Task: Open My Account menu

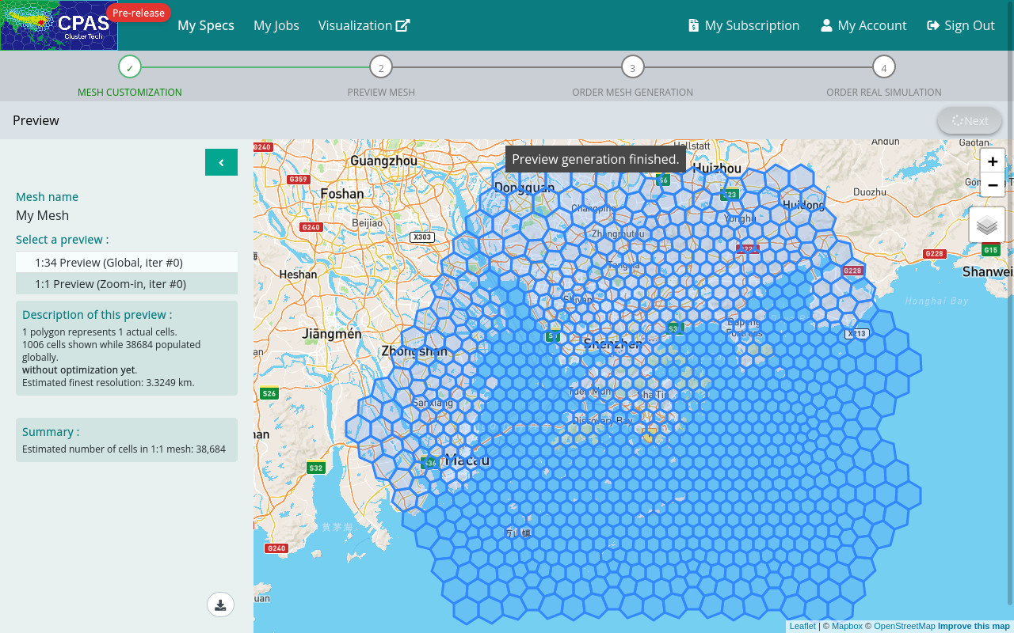Action: point(863,25)
